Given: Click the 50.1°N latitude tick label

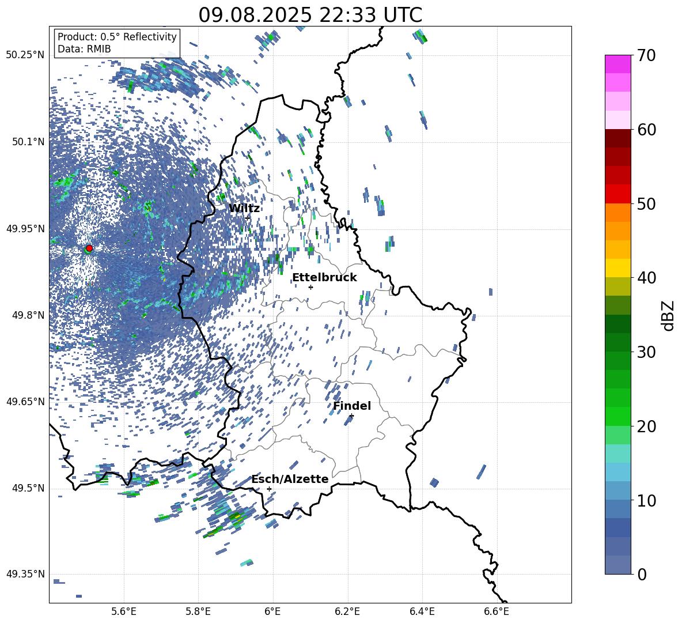Looking at the screenshot, I should [29, 142].
